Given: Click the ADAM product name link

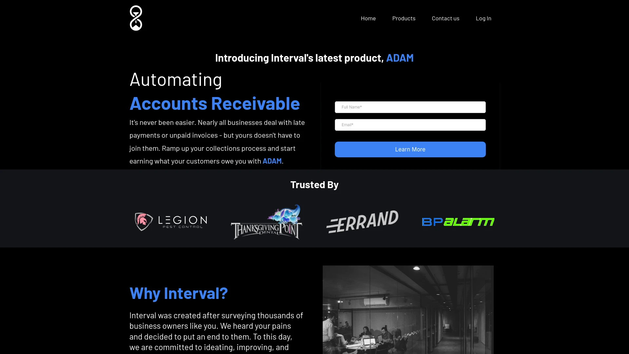Looking at the screenshot, I should tap(399, 57).
